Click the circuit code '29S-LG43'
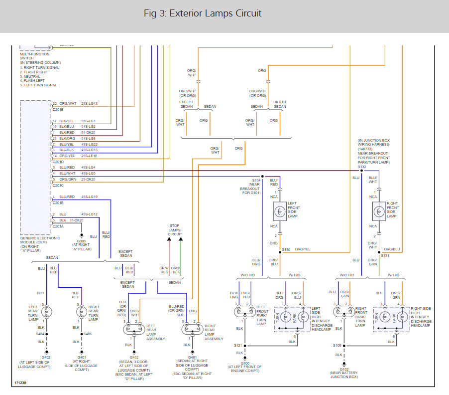The width and height of the screenshot is (449, 395). pyautogui.click(x=89, y=103)
